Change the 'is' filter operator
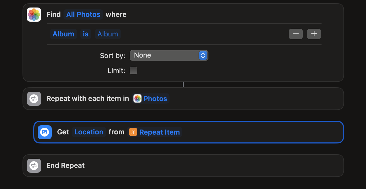 [86, 34]
